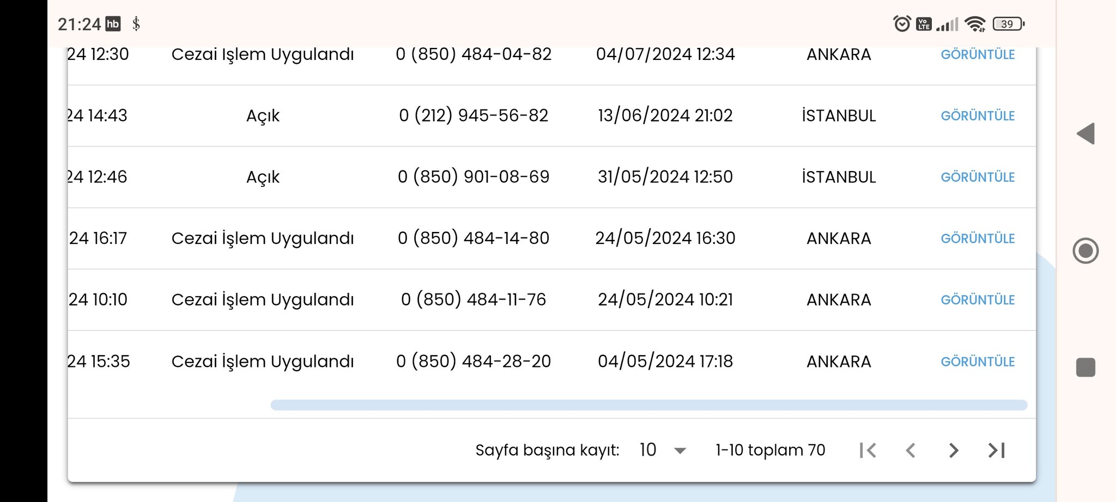Open the records-per-page dropdown showing 10

pos(663,450)
